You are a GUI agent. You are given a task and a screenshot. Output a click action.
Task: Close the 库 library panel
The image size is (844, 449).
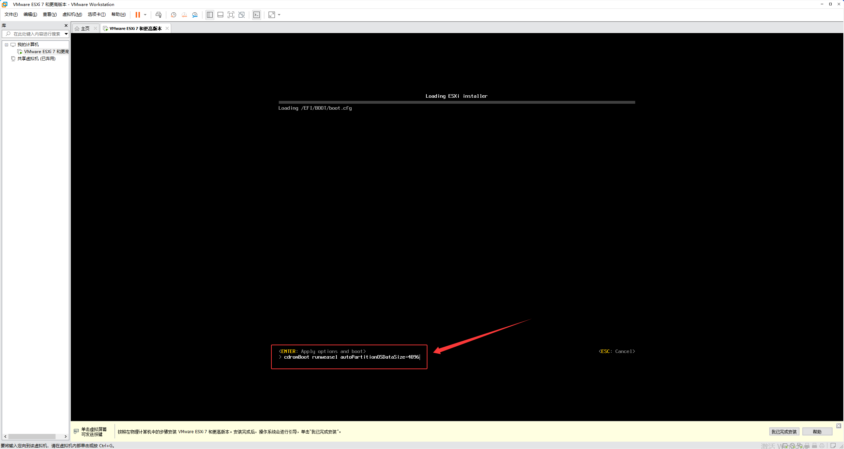(x=66, y=25)
